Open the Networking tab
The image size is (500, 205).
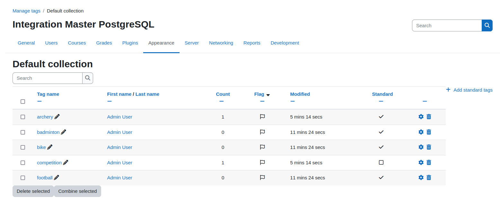221,43
